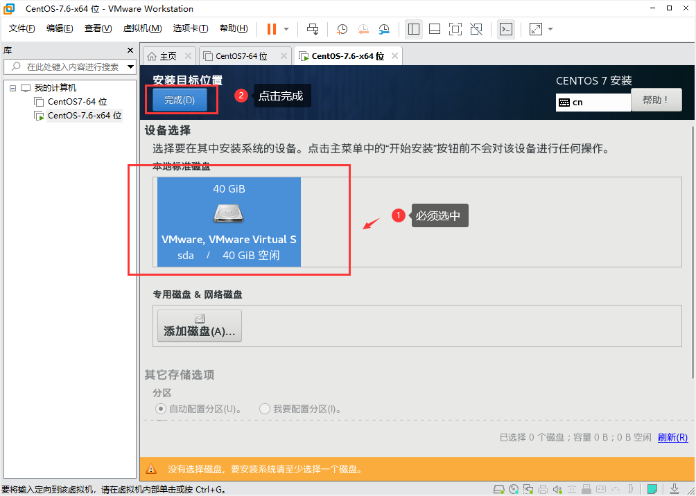The height and width of the screenshot is (496, 696).
Task: Select CentOS7-64 位 in the library tree
Action: pyautogui.click(x=77, y=102)
